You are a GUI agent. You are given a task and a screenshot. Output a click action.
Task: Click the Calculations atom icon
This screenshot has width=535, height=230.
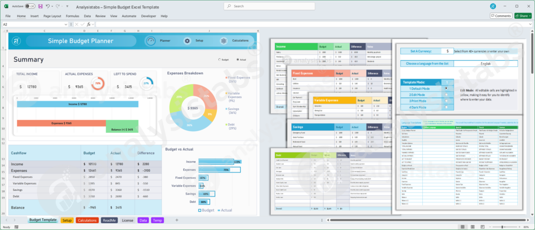pos(224,41)
